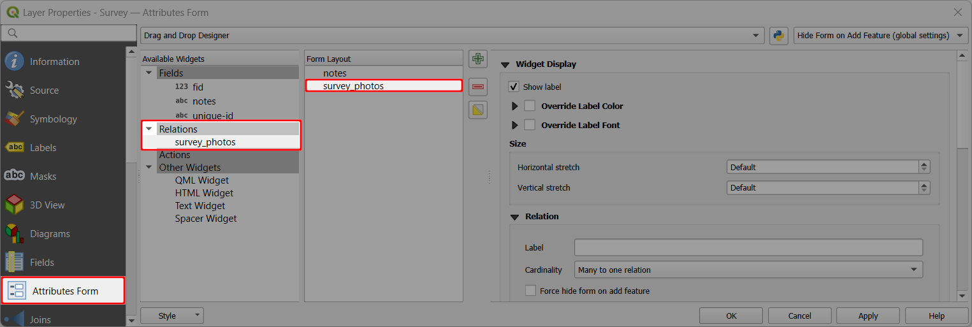972x327 pixels.
Task: Collapse the Relation section triangle
Action: click(514, 217)
